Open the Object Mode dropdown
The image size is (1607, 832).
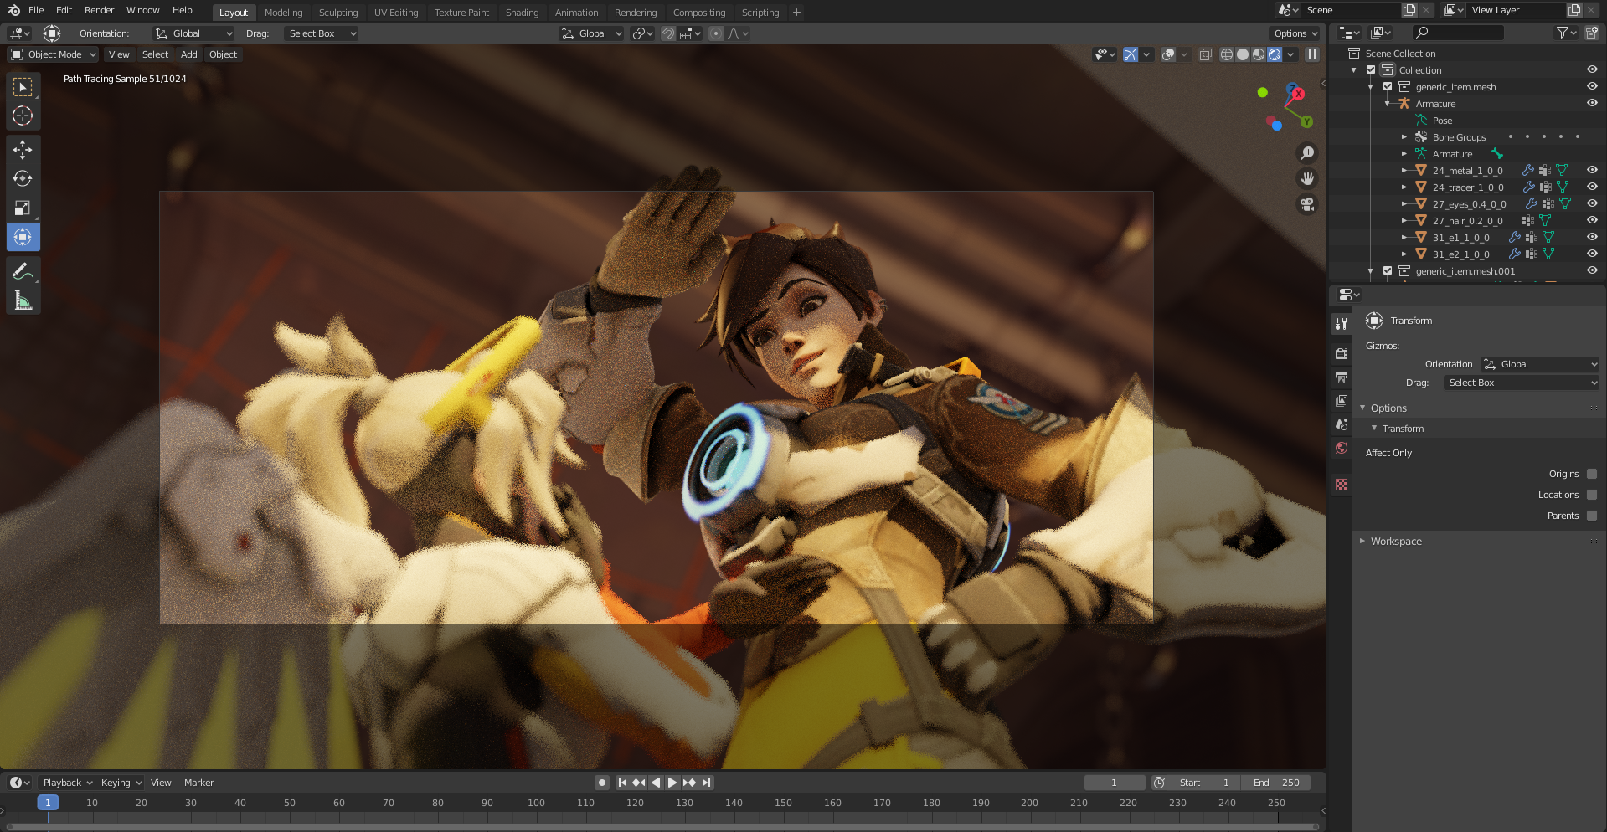click(x=54, y=54)
